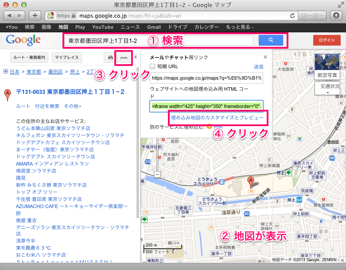The width and height of the screenshot is (346, 270).
Task: Click the Safari plus bookmark button
Action: click(x=35, y=15)
